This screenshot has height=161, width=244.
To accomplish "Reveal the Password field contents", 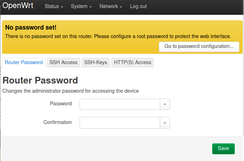I will (165, 104).
